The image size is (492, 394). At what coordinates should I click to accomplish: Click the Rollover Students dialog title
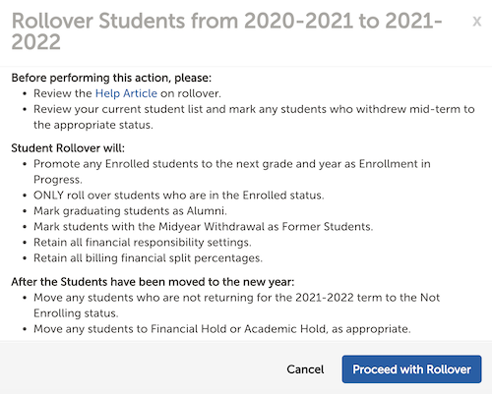pyautogui.click(x=227, y=31)
